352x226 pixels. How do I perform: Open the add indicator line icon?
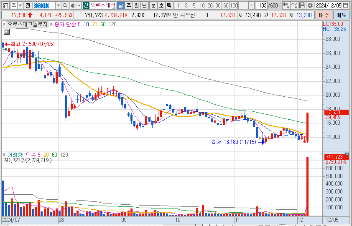click(x=294, y=5)
